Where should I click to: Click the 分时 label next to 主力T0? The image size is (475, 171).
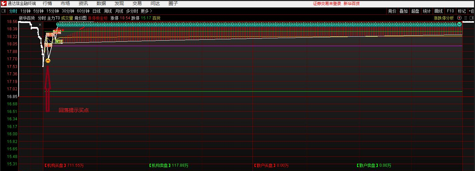[x=42, y=18]
